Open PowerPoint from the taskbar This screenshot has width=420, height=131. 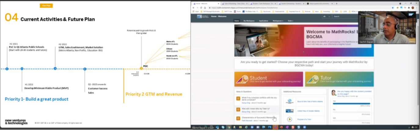click(x=281, y=127)
